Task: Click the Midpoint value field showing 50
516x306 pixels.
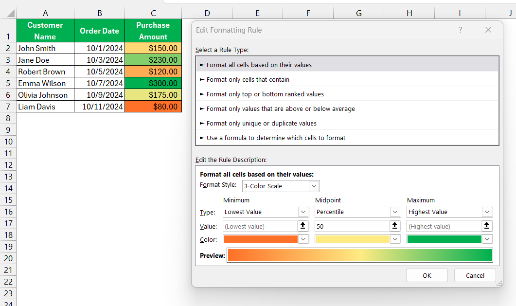Action: pyautogui.click(x=352, y=226)
